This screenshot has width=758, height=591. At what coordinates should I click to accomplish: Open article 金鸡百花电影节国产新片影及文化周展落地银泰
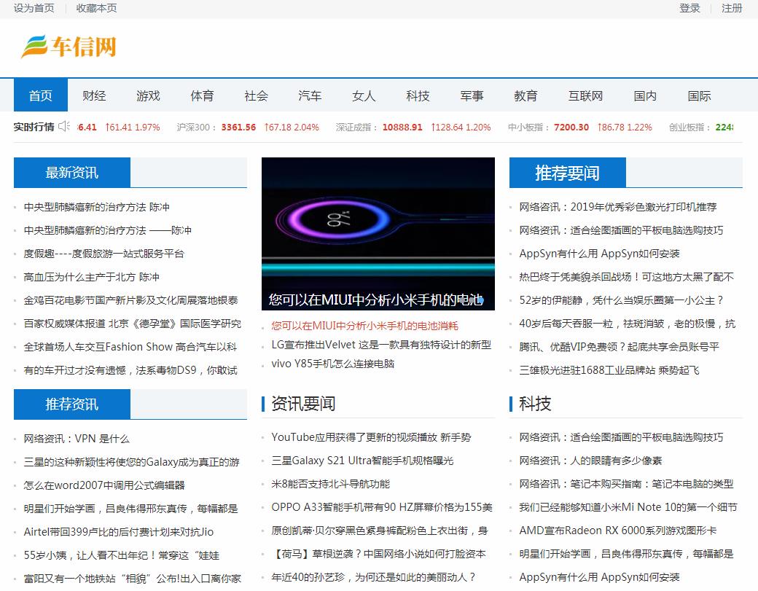click(131, 300)
